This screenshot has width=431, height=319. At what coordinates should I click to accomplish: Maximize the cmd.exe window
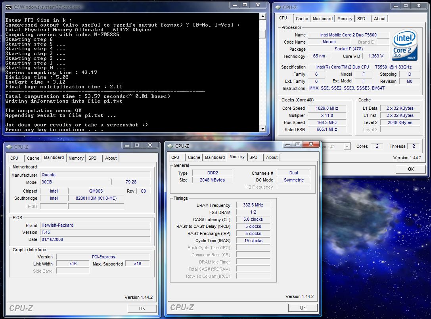click(x=245, y=5)
